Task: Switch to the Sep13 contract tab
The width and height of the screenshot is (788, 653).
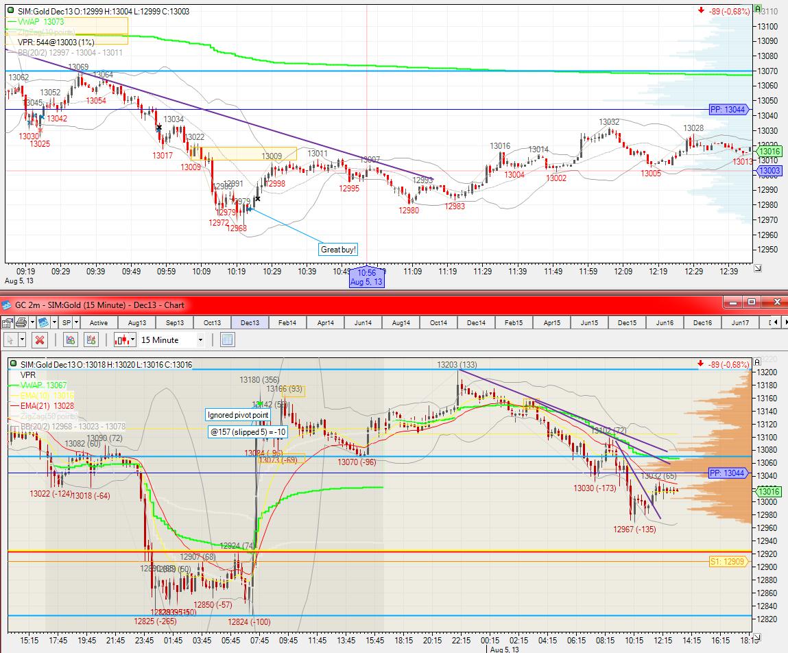Action: pos(174,323)
